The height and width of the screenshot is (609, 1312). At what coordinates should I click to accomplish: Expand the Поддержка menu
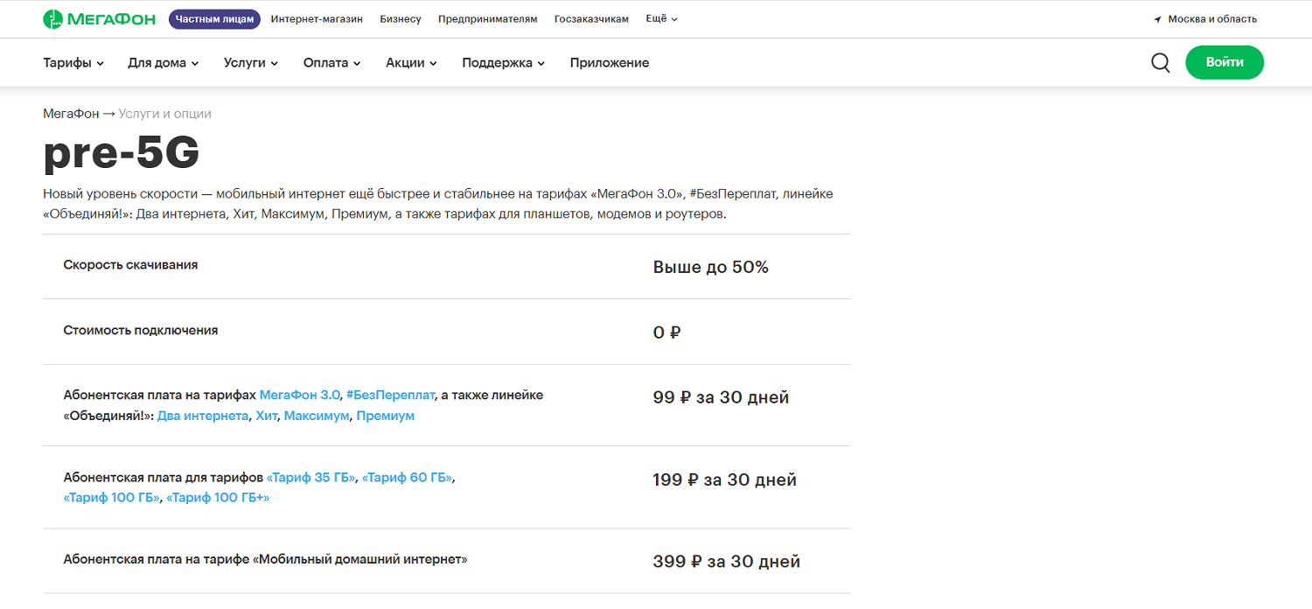(x=504, y=63)
